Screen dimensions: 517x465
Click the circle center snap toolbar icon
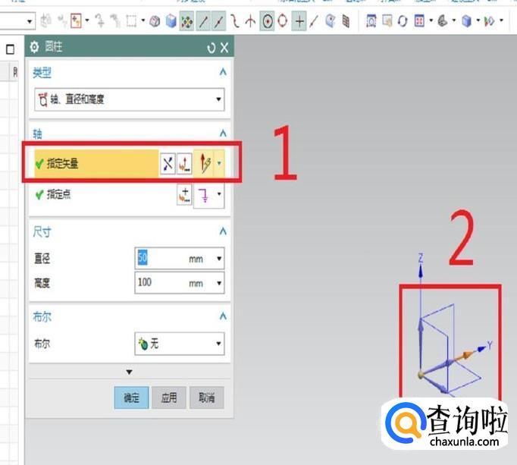coord(267,21)
